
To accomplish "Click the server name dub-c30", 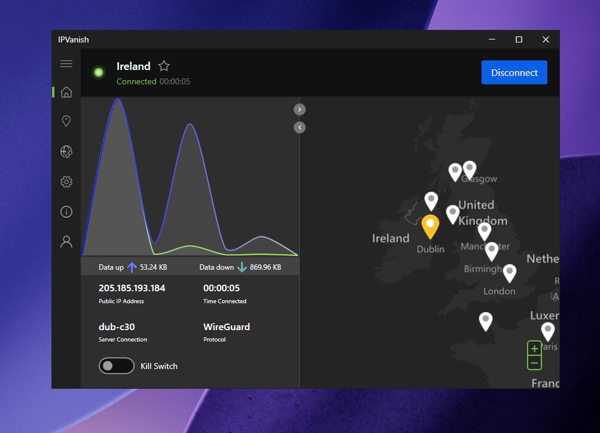I will (117, 327).
